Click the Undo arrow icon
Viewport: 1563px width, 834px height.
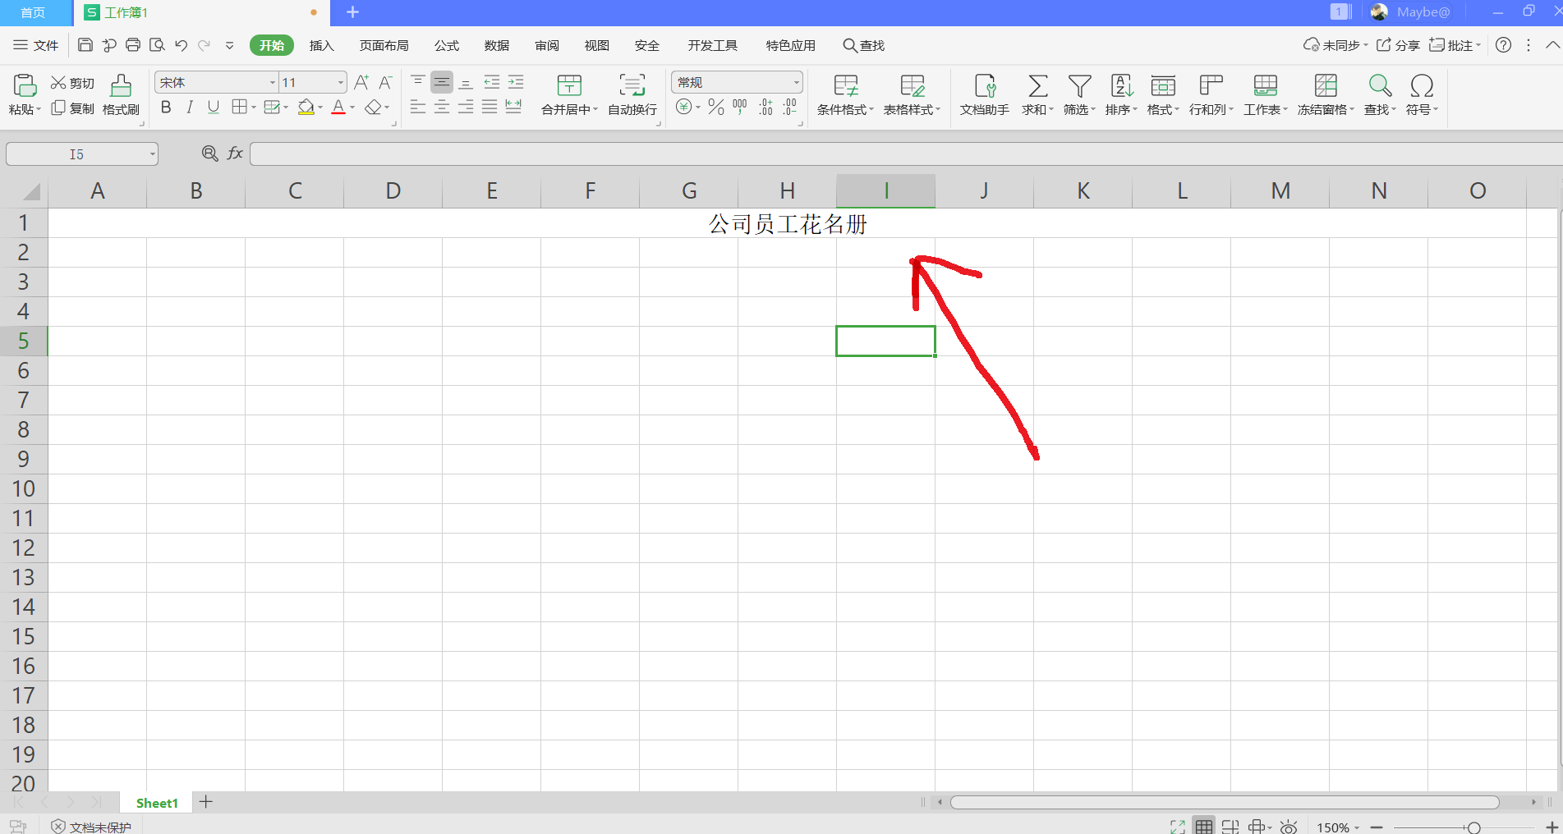181,45
